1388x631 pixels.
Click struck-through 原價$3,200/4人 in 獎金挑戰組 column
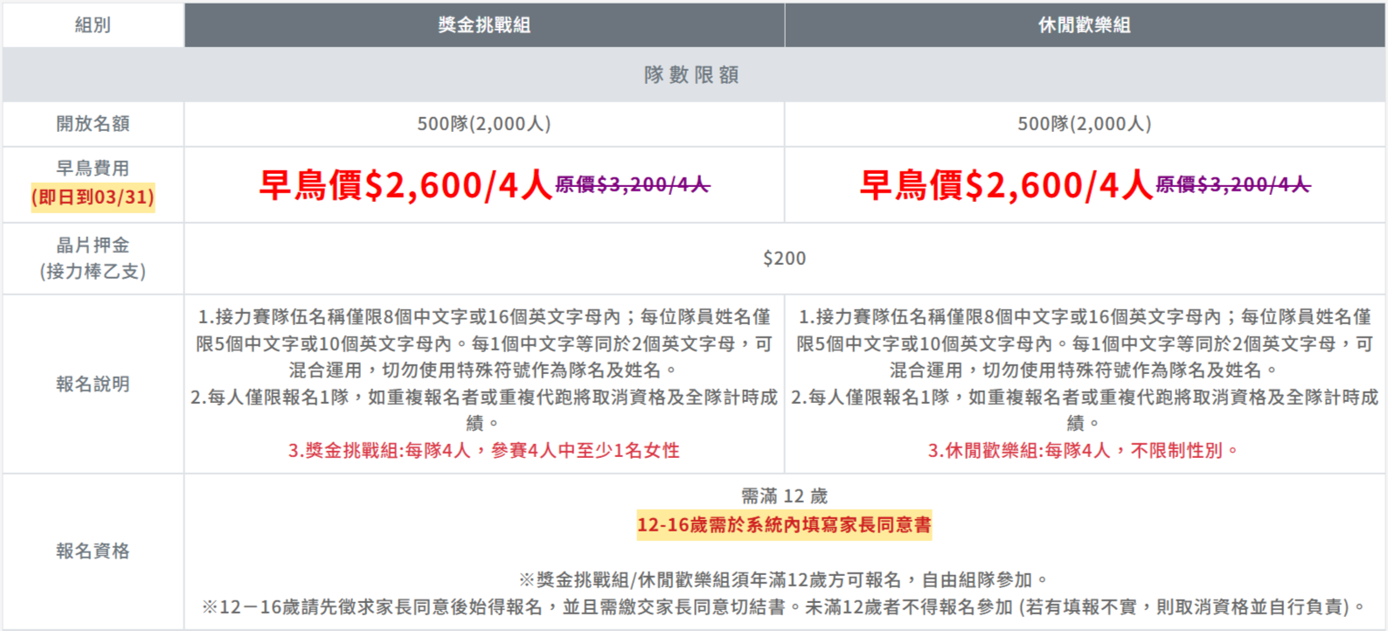(x=633, y=184)
